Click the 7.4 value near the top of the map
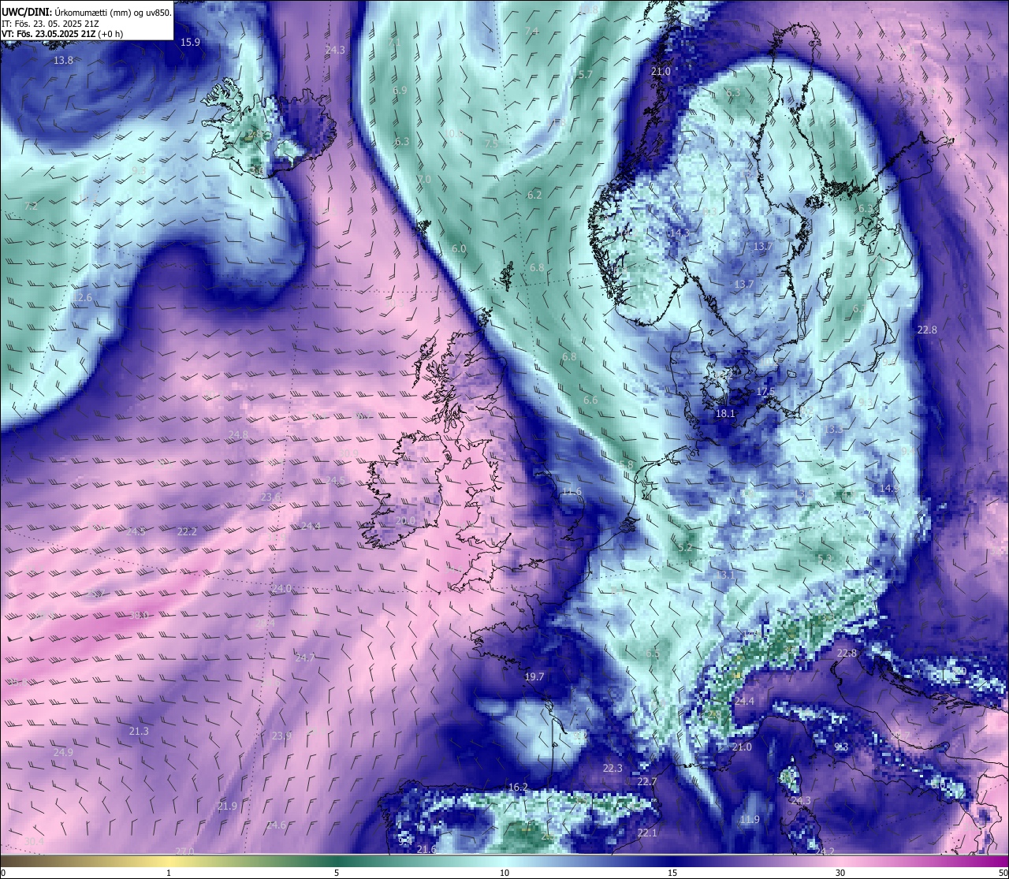This screenshot has height=879, width=1009. [x=531, y=31]
